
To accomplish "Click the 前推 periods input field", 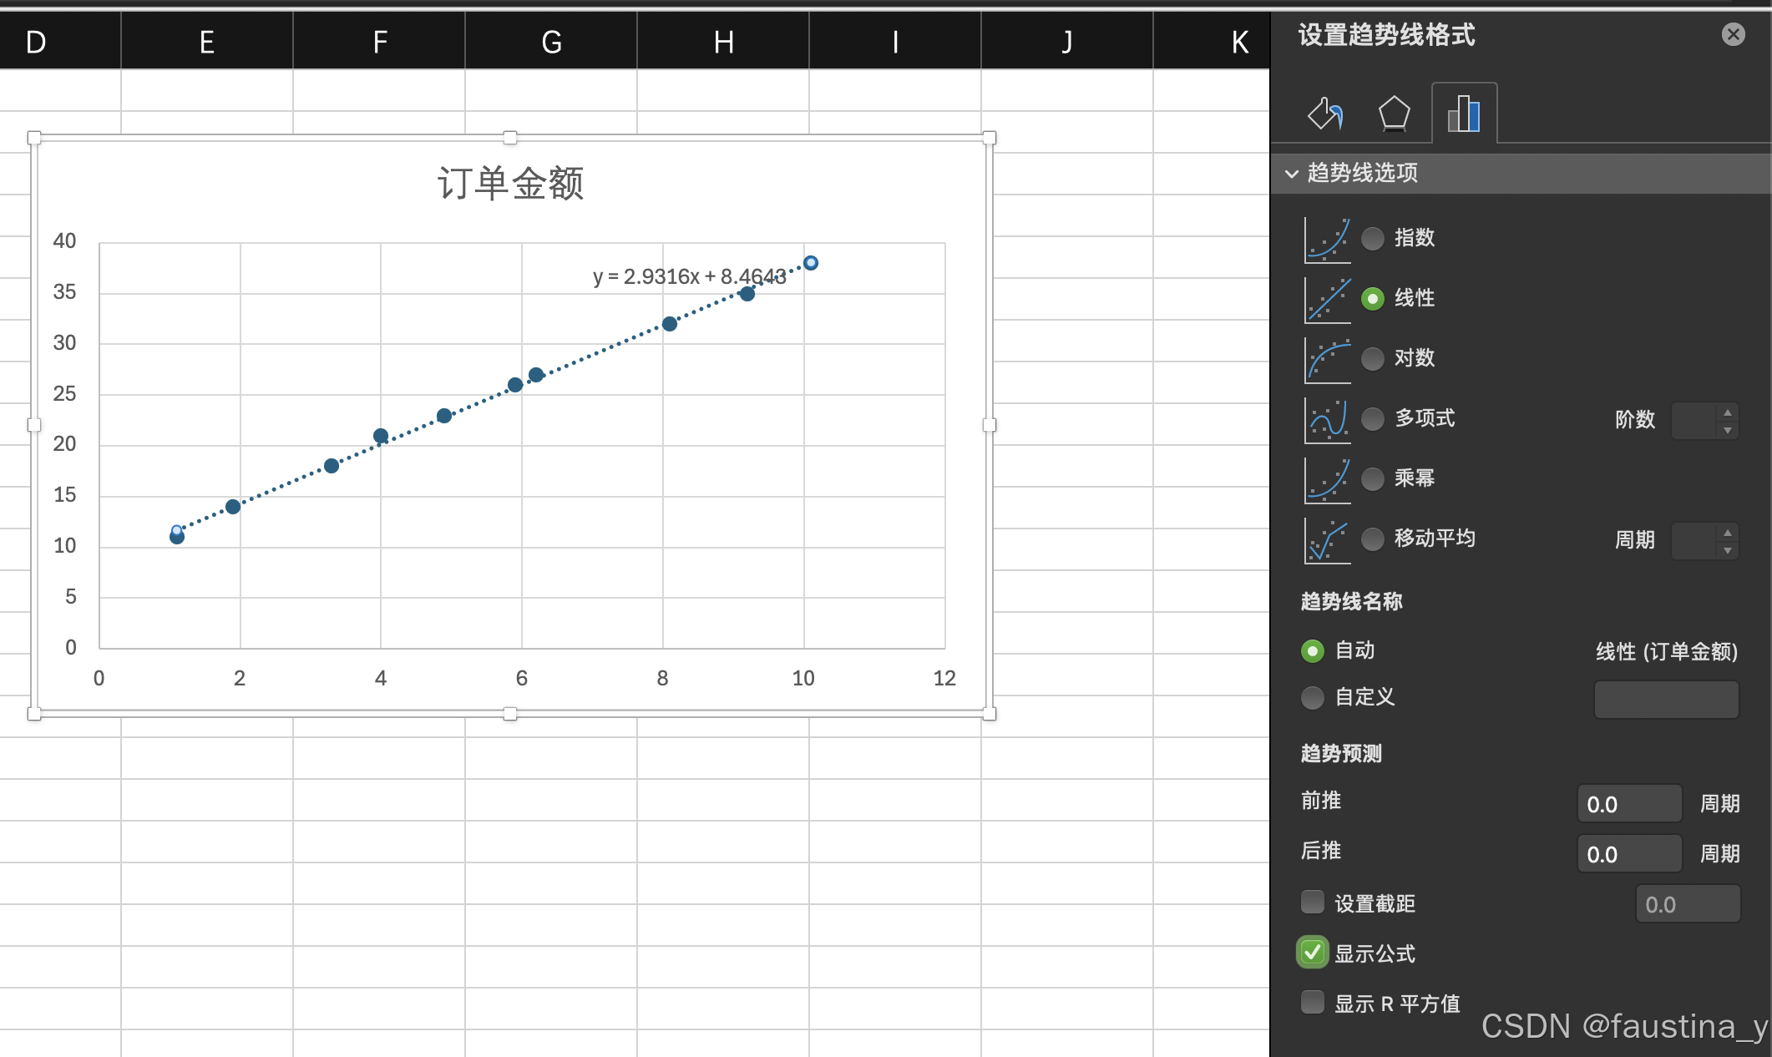I will coord(1628,804).
